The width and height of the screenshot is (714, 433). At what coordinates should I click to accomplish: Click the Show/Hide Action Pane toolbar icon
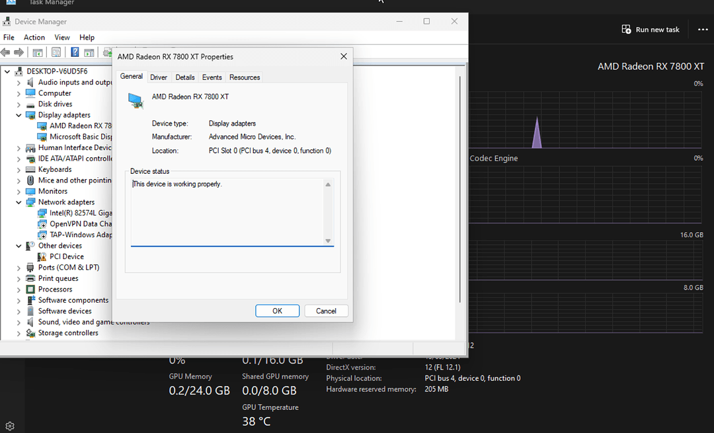(89, 52)
